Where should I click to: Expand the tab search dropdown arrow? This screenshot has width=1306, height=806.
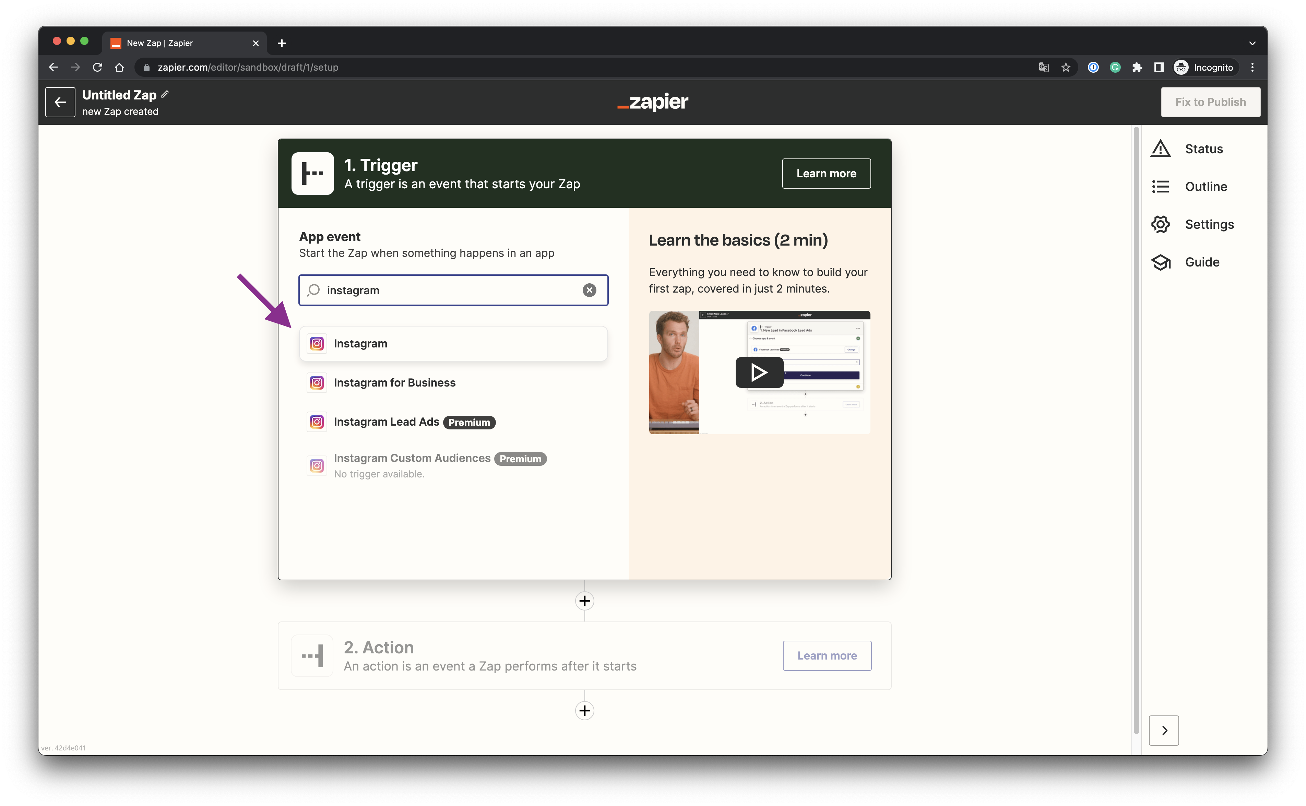click(1252, 43)
